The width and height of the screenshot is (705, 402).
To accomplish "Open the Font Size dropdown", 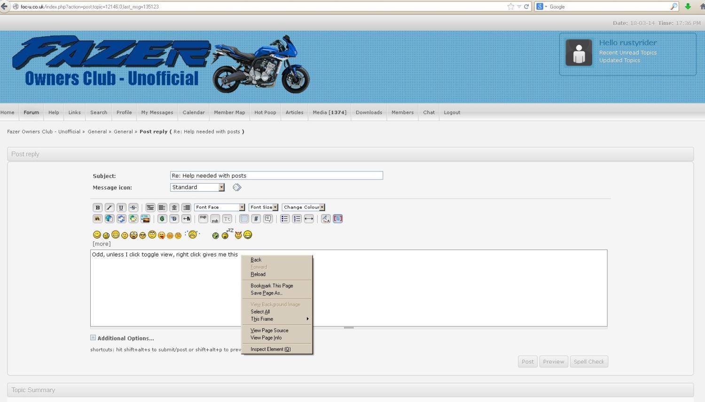I will (x=263, y=208).
